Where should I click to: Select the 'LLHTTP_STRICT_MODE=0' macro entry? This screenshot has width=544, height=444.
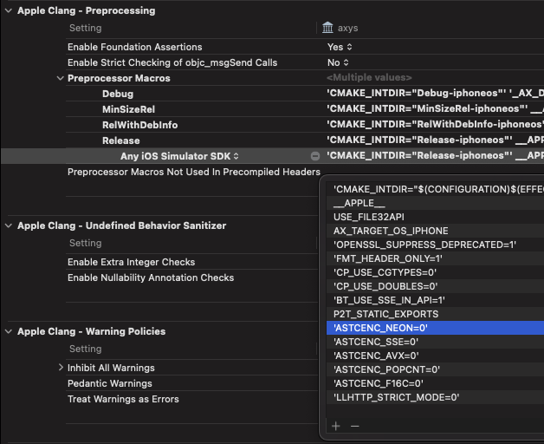[x=396, y=397]
